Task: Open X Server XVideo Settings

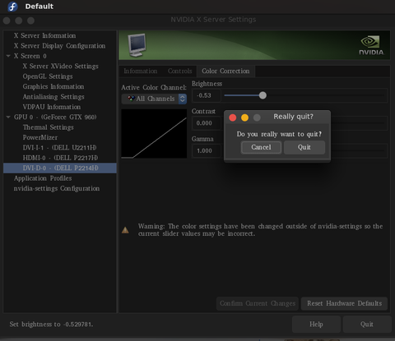Action: (x=61, y=66)
